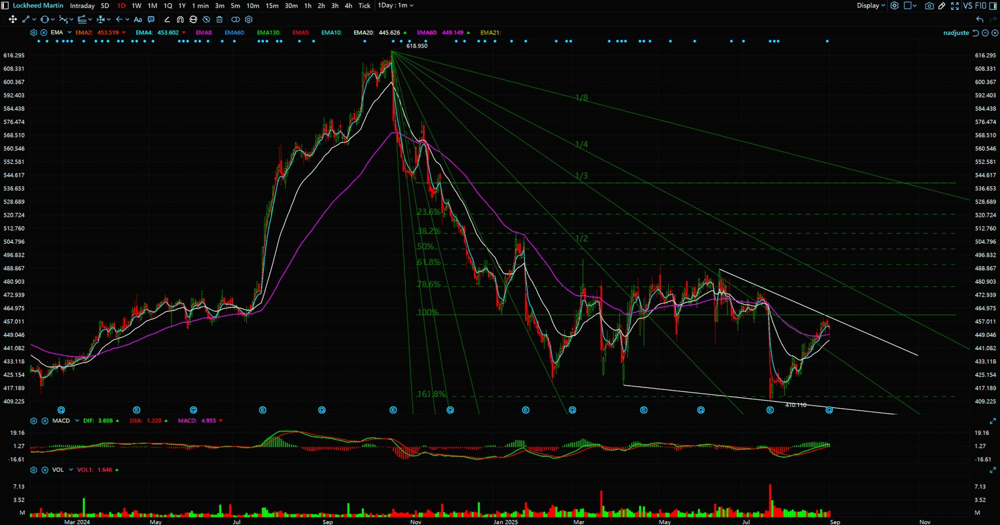The height and width of the screenshot is (525, 1000).
Task: Toggle the right sidebar panel
Action: tap(993, 6)
